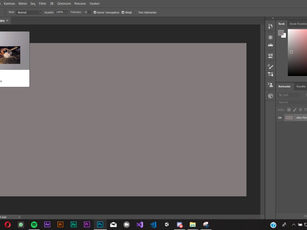Click the Tolerans input field

click(87, 12)
